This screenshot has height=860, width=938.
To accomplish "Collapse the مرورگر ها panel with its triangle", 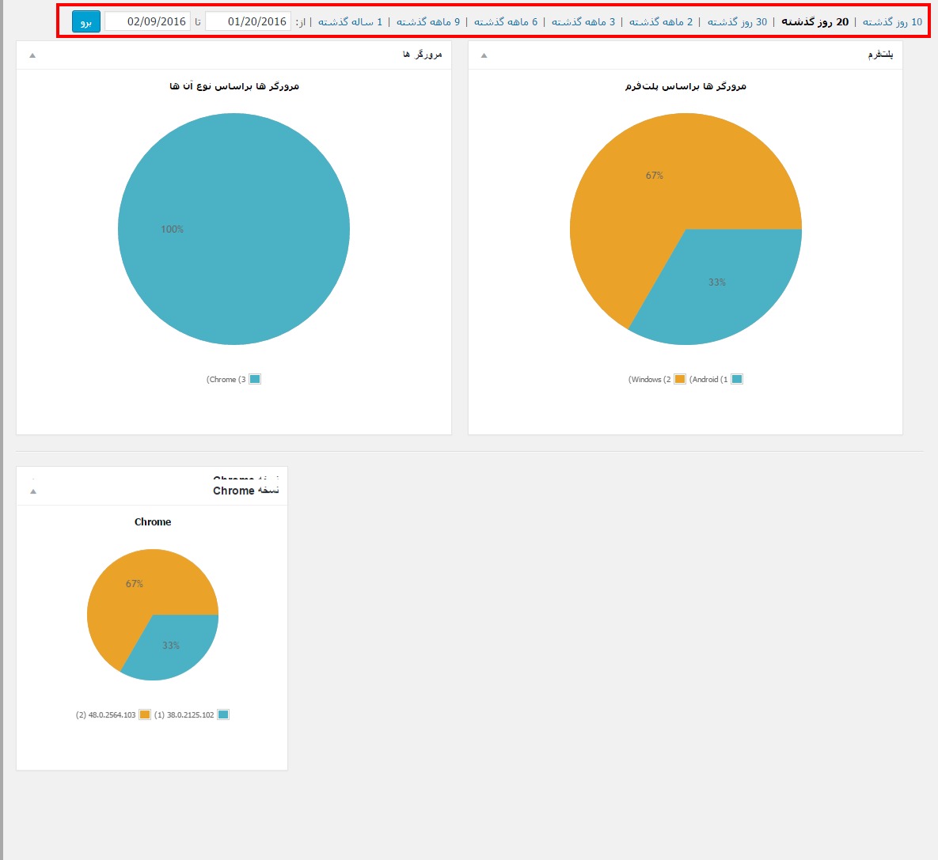I will click(32, 55).
